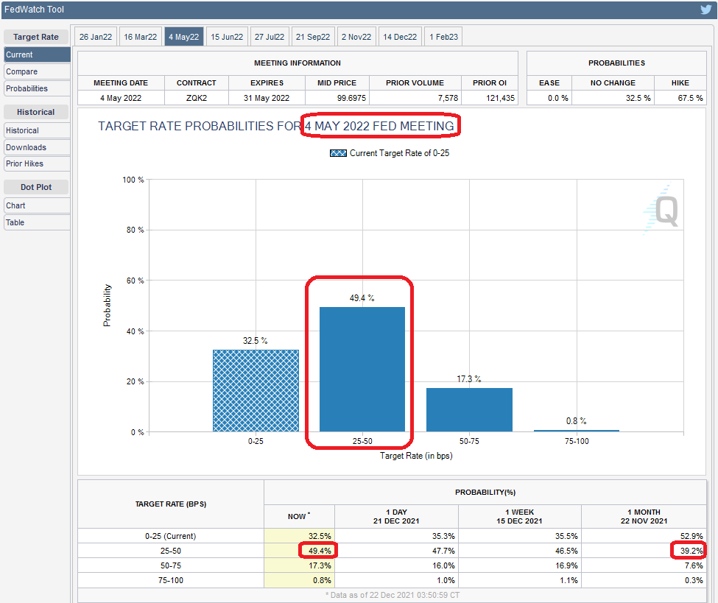Click the 52.9% one month value
Image resolution: width=718 pixels, height=603 pixels.
pyautogui.click(x=691, y=536)
